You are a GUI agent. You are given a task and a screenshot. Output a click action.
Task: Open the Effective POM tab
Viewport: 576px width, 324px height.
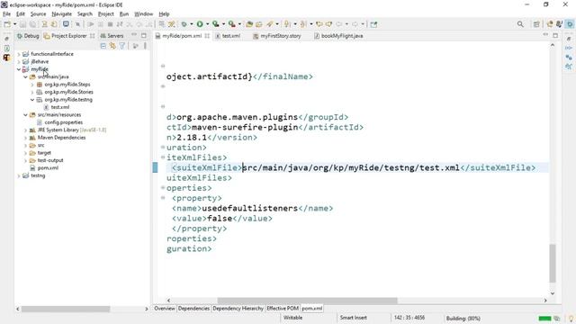coord(283,308)
